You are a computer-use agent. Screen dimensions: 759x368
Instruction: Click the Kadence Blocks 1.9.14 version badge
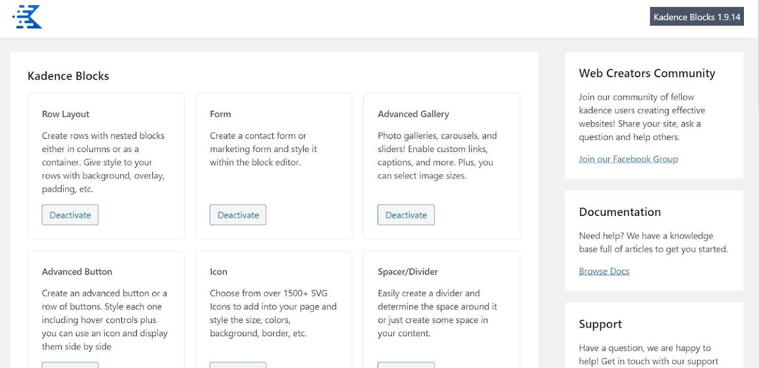(x=696, y=17)
